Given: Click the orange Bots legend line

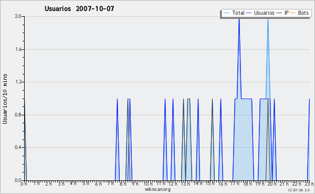Looking at the screenshot, I should tap(293, 13).
